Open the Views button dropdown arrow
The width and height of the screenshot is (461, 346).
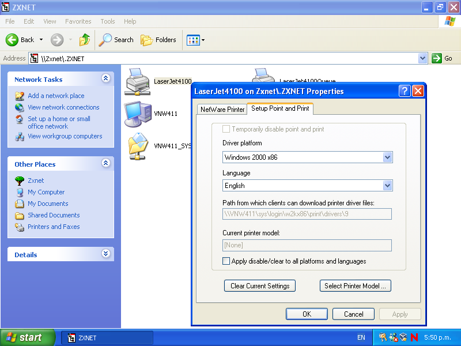(x=203, y=40)
